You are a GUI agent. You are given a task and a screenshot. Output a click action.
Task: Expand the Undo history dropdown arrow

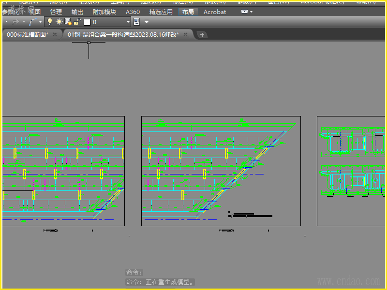pos(7,22)
